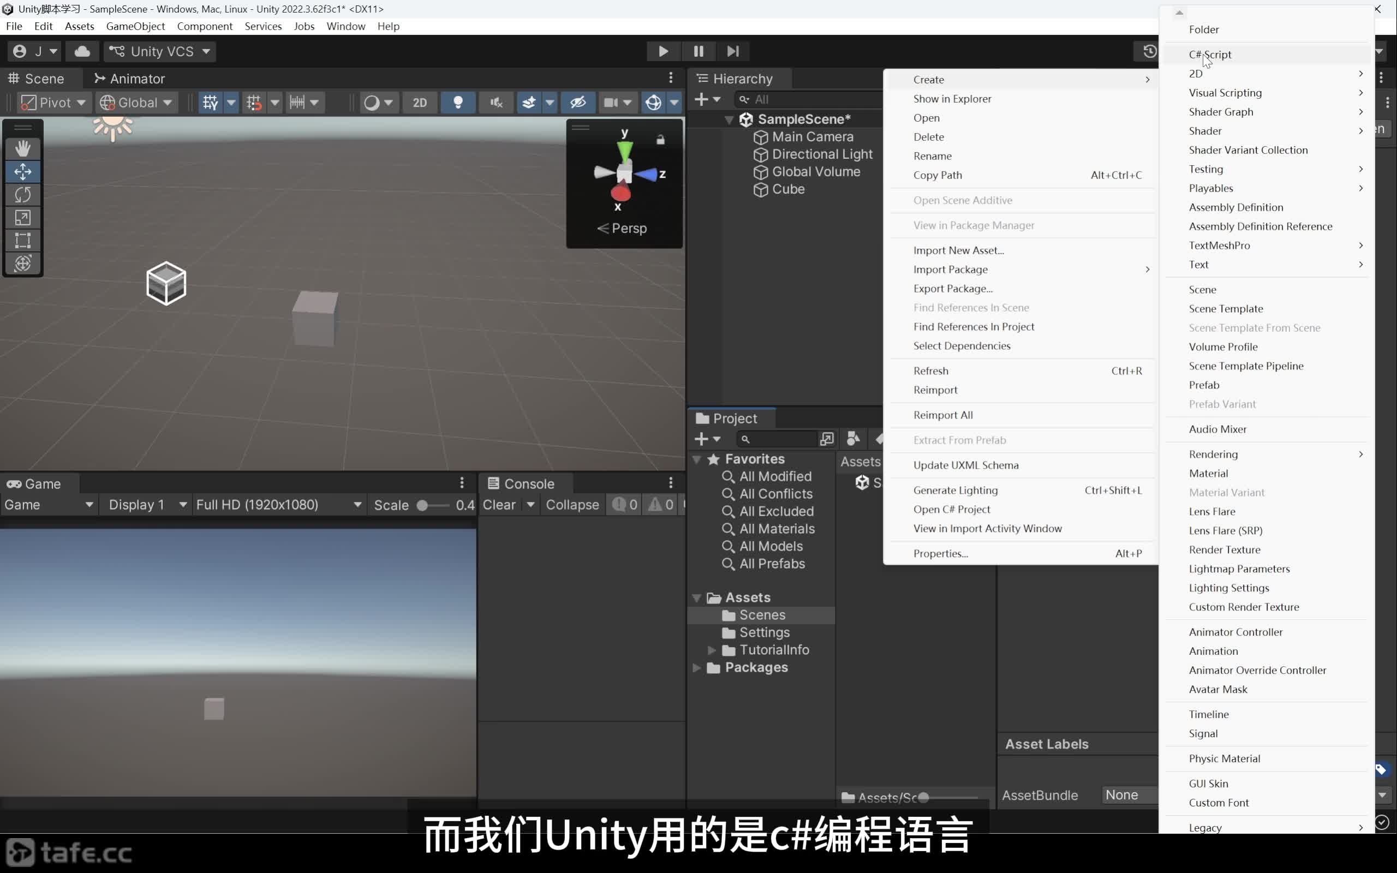This screenshot has width=1397, height=873.
Task: Open the cloud services icon
Action: [82, 51]
